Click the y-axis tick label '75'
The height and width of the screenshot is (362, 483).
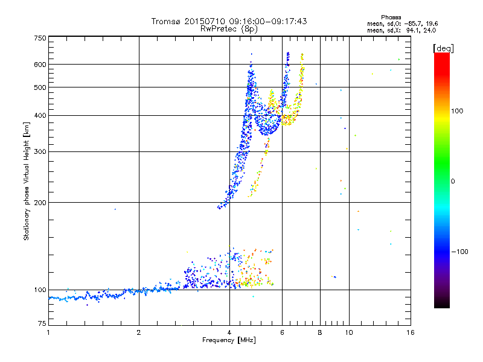[x=42, y=323]
